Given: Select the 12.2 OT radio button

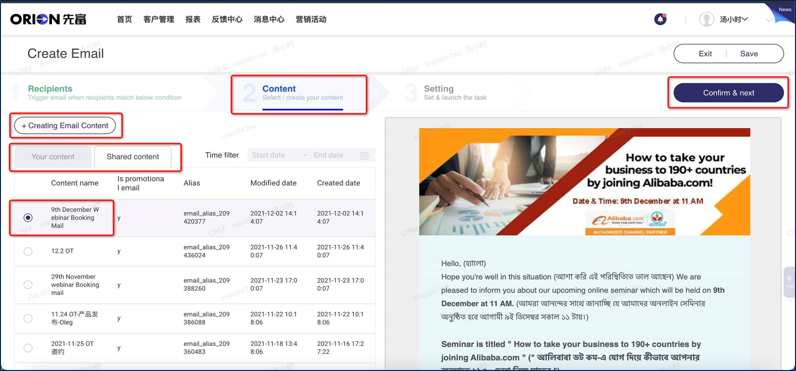Looking at the screenshot, I should click(28, 251).
